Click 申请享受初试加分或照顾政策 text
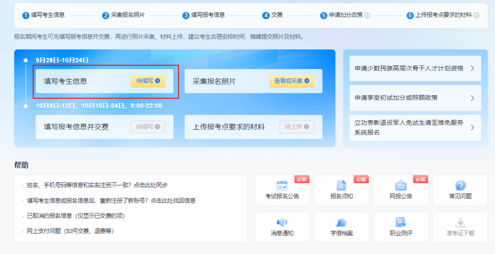This screenshot has height=254, width=495. point(396,97)
